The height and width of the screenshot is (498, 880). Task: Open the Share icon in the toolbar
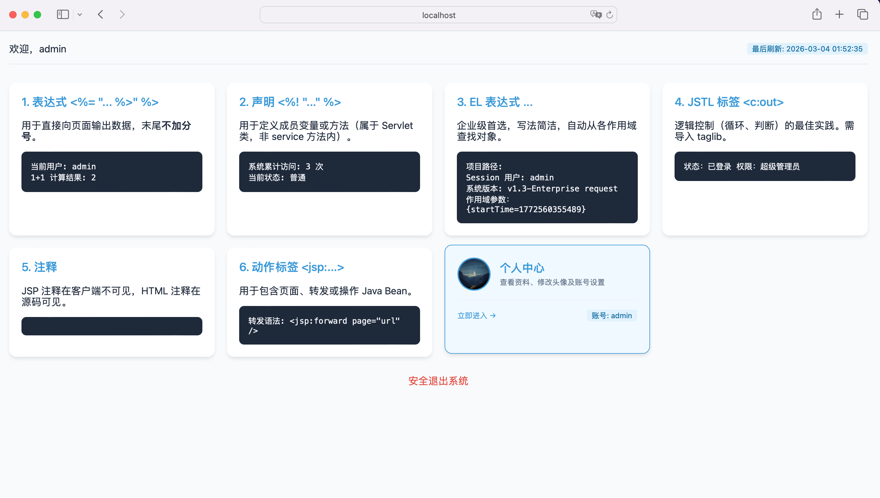coord(817,14)
